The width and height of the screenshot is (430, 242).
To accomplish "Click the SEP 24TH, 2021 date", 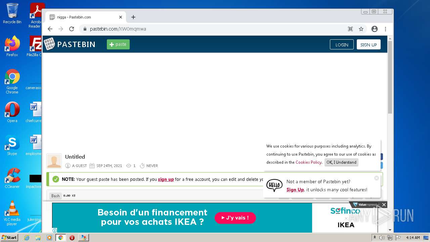I will pyautogui.click(x=109, y=166).
